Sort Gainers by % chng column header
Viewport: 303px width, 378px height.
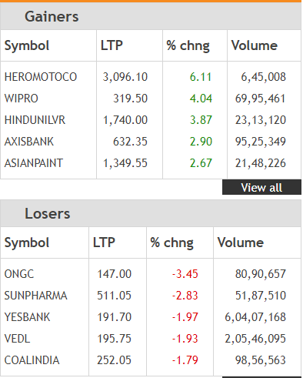(x=188, y=45)
